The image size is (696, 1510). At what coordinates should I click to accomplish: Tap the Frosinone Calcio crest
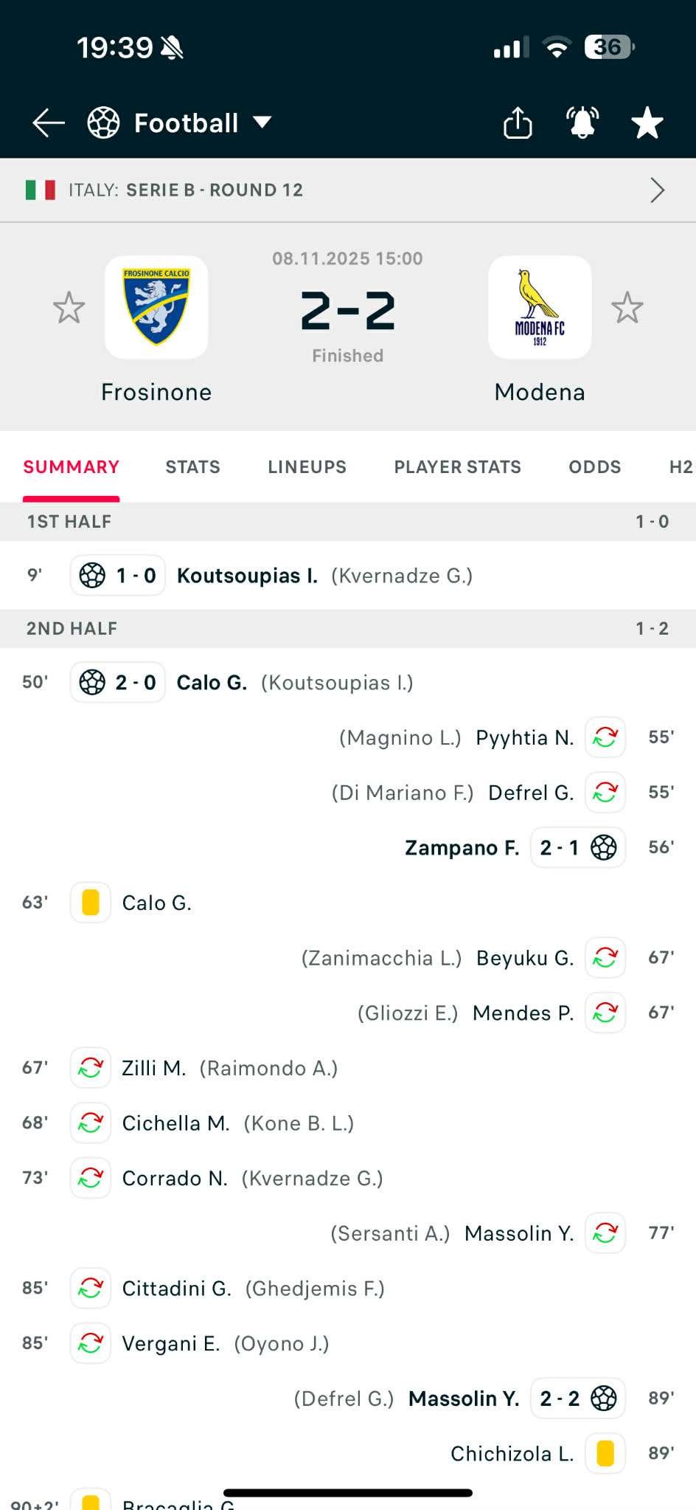coord(156,307)
